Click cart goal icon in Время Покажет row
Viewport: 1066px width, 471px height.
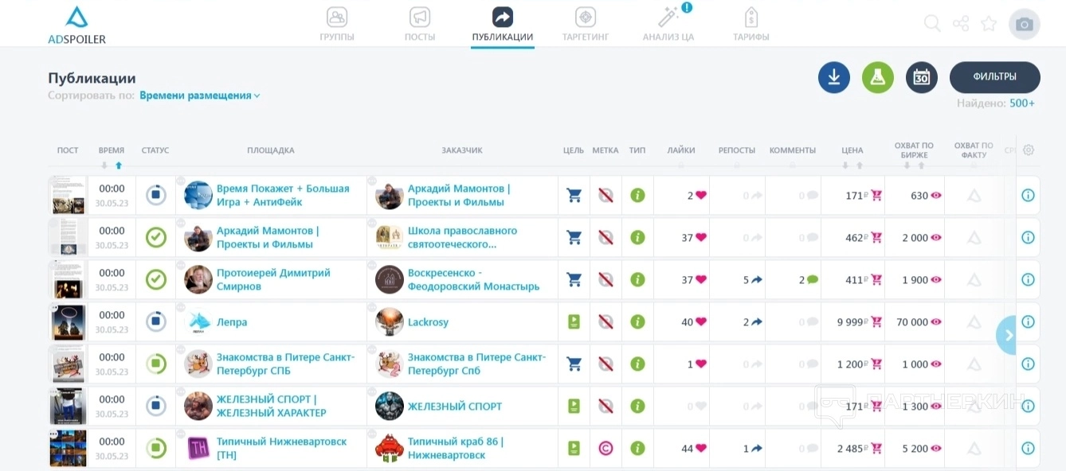[574, 195]
